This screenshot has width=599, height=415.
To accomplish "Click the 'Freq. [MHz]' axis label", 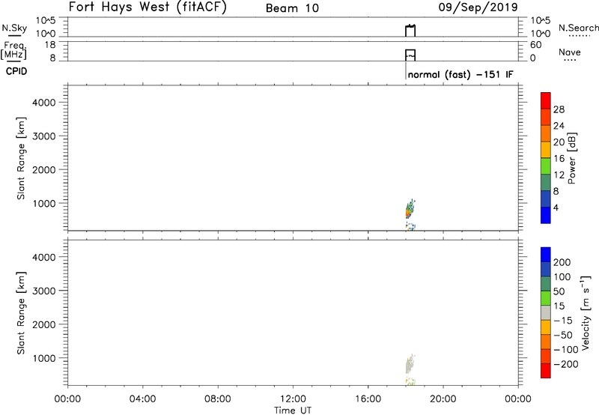I will 13,50.
